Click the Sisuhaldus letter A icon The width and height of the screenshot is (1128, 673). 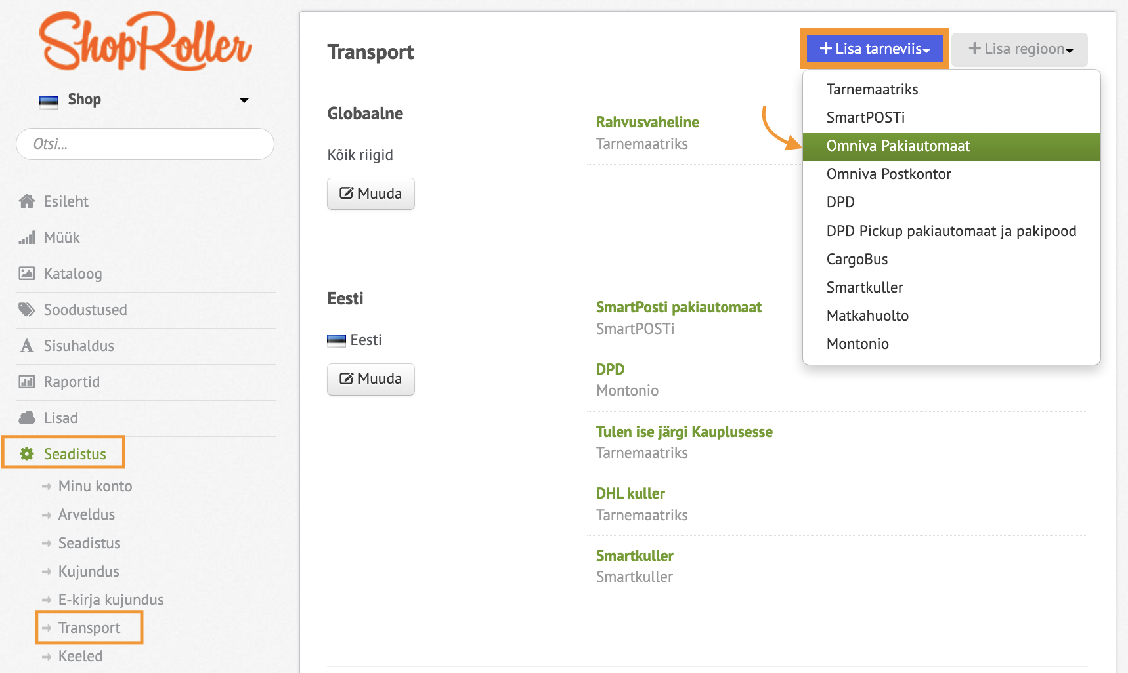pos(27,346)
